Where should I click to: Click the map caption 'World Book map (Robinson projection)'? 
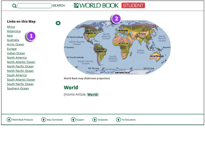pyautogui.click(x=87, y=78)
